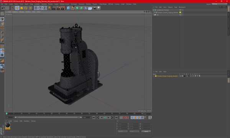The width and height of the screenshot is (230, 138).
Task: Toggle Z axis lock
Action: tap(44, 8)
